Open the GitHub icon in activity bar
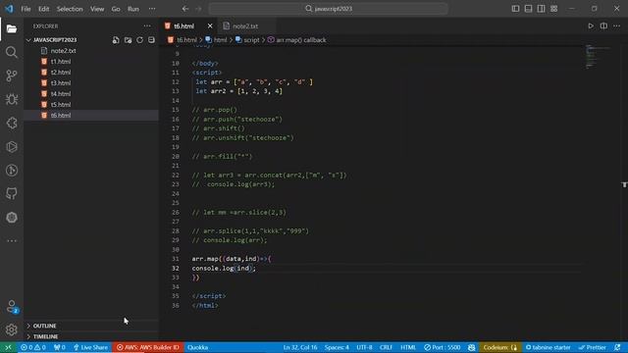628x353 pixels. click(12, 194)
